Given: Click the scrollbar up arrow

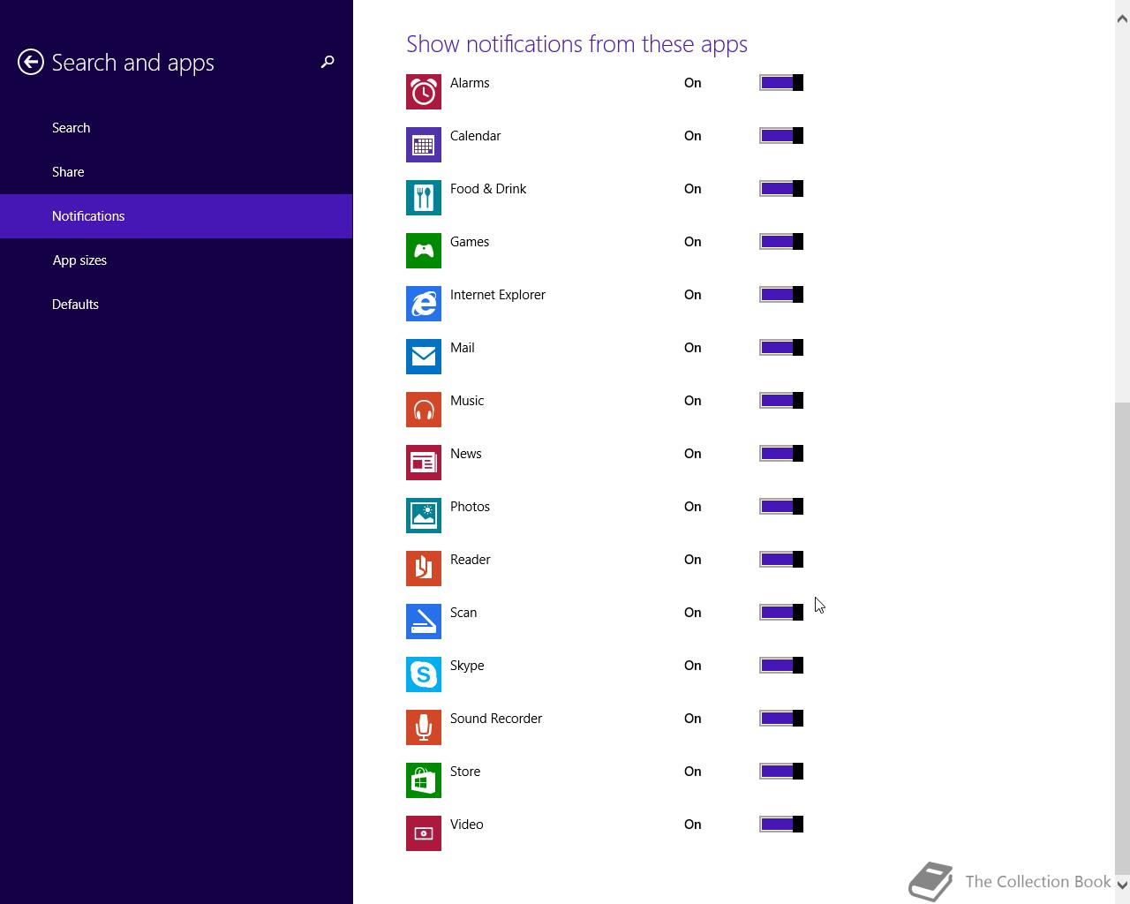Looking at the screenshot, I should click(1123, 19).
